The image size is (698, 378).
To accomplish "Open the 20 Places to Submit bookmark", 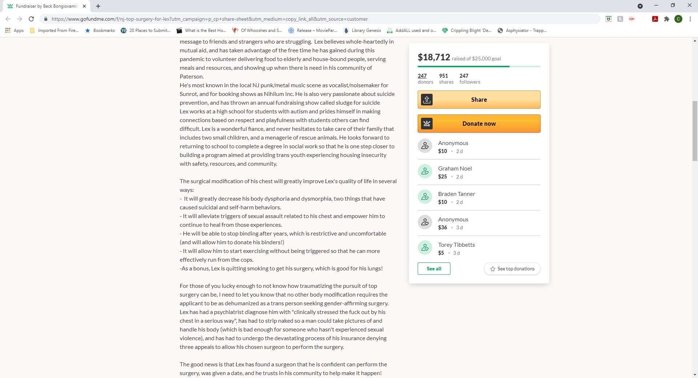I will (x=145, y=31).
